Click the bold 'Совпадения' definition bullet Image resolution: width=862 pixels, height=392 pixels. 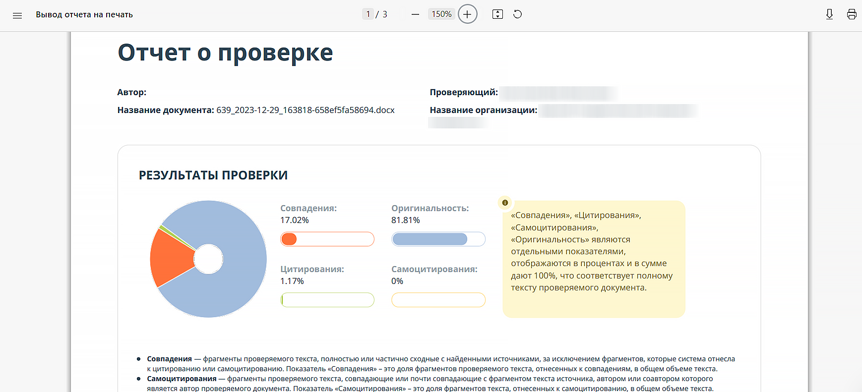[x=169, y=359]
